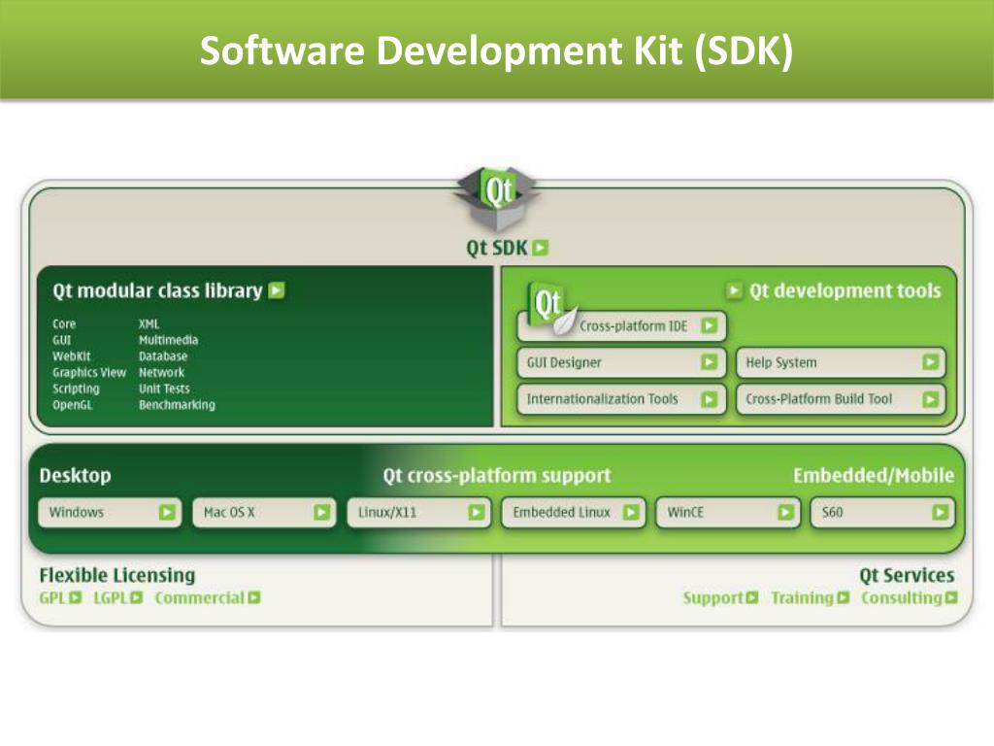Click the Benchmarking module text
The image size is (994, 746).
(177, 405)
